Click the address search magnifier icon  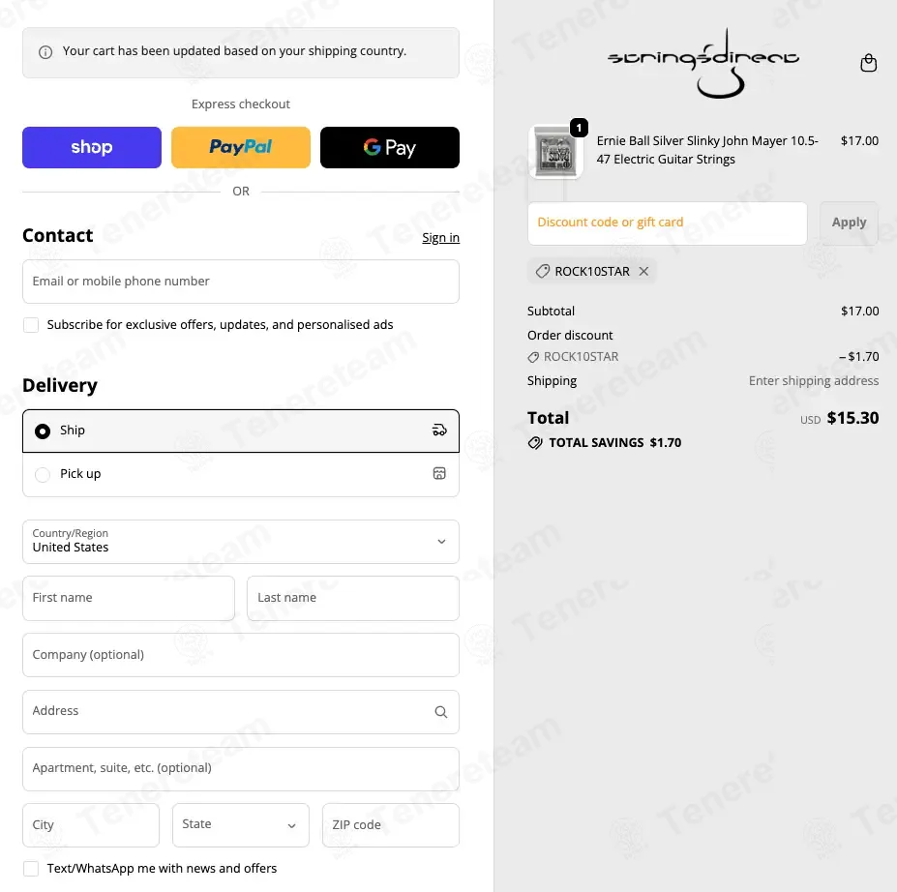(x=440, y=712)
